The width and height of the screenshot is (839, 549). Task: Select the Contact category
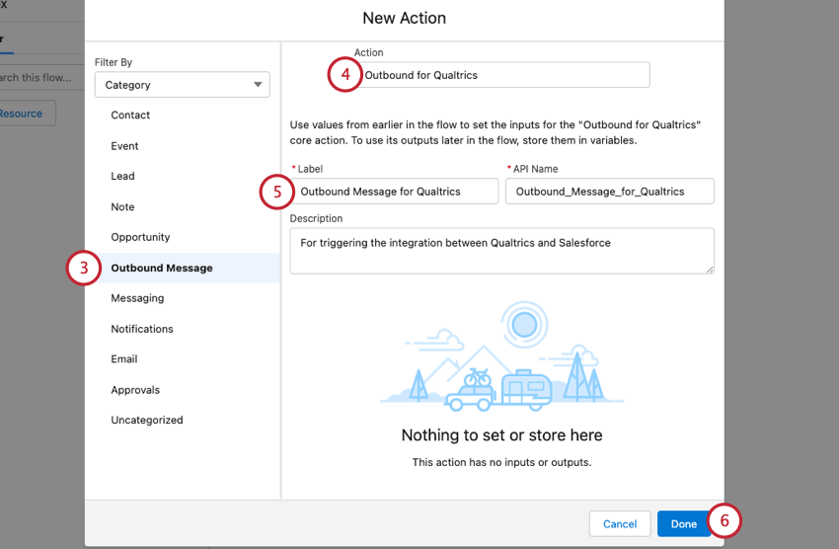coord(130,116)
